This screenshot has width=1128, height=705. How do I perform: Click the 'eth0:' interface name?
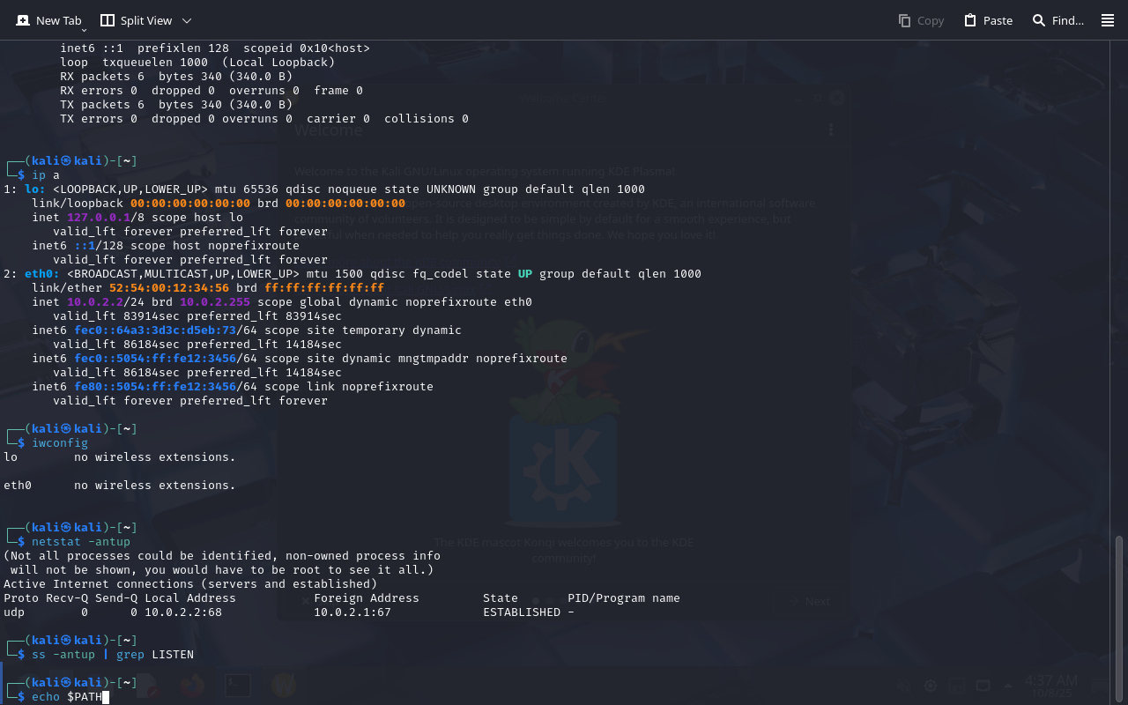(x=42, y=274)
